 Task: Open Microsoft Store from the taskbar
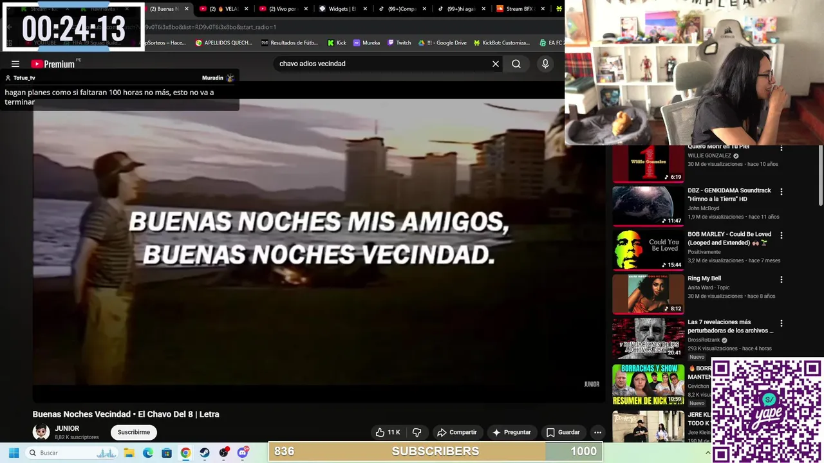tap(167, 453)
